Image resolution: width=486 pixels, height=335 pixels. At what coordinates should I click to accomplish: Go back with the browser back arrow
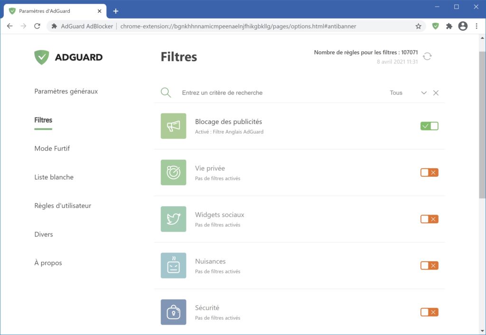coord(10,26)
